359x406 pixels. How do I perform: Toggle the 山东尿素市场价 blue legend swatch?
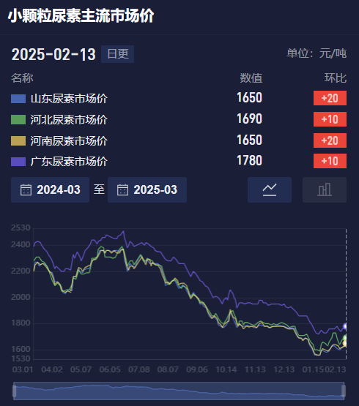[x=18, y=99]
